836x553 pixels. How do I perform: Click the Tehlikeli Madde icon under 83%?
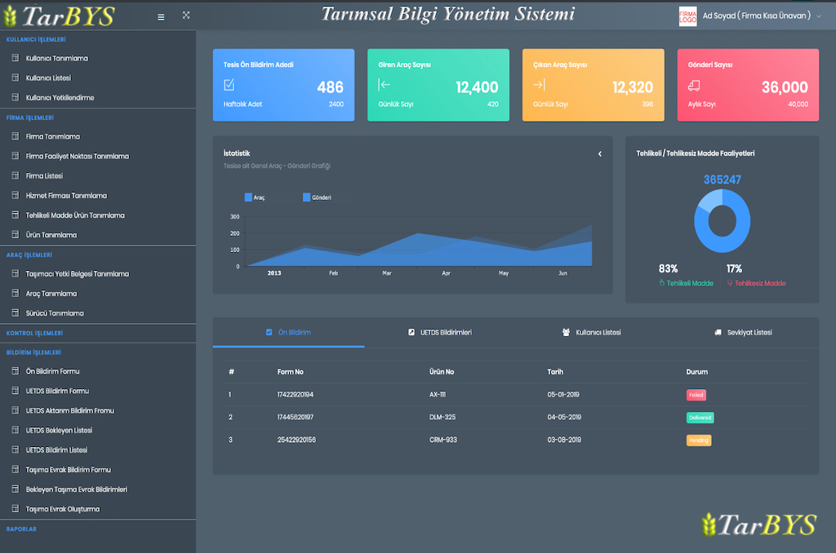[x=661, y=283]
